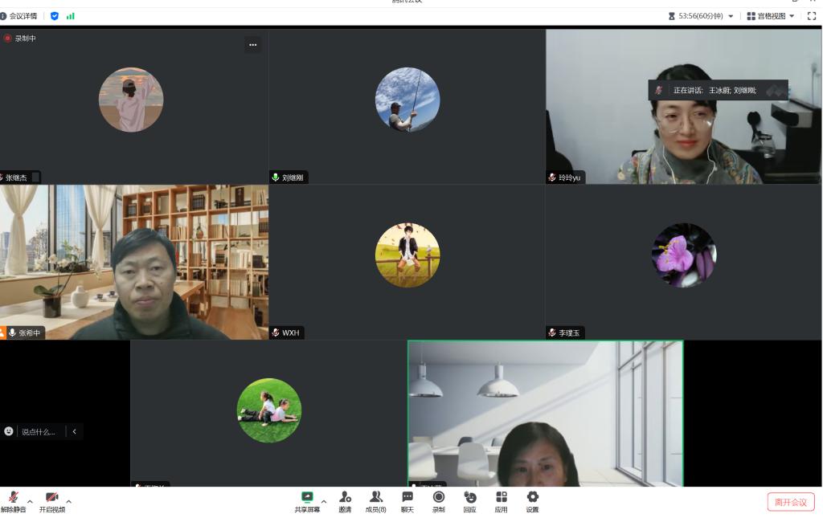Click the 李璞玉 name label
This screenshot has width=823, height=518.
(569, 333)
